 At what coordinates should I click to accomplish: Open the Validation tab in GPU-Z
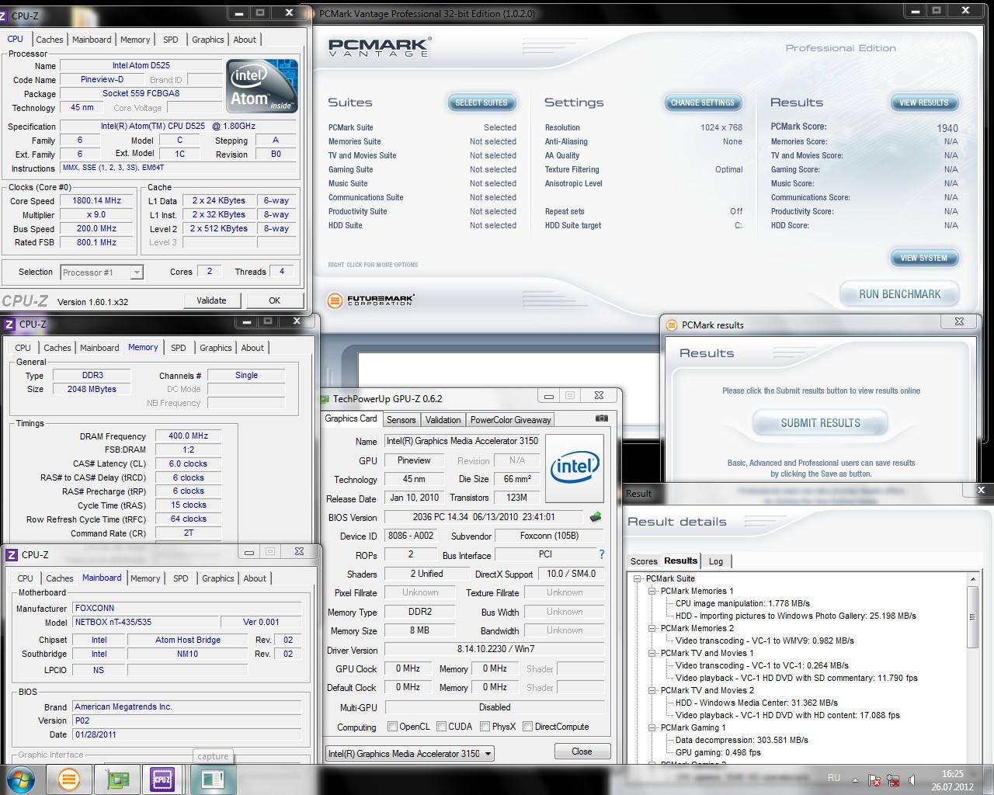[x=443, y=420]
